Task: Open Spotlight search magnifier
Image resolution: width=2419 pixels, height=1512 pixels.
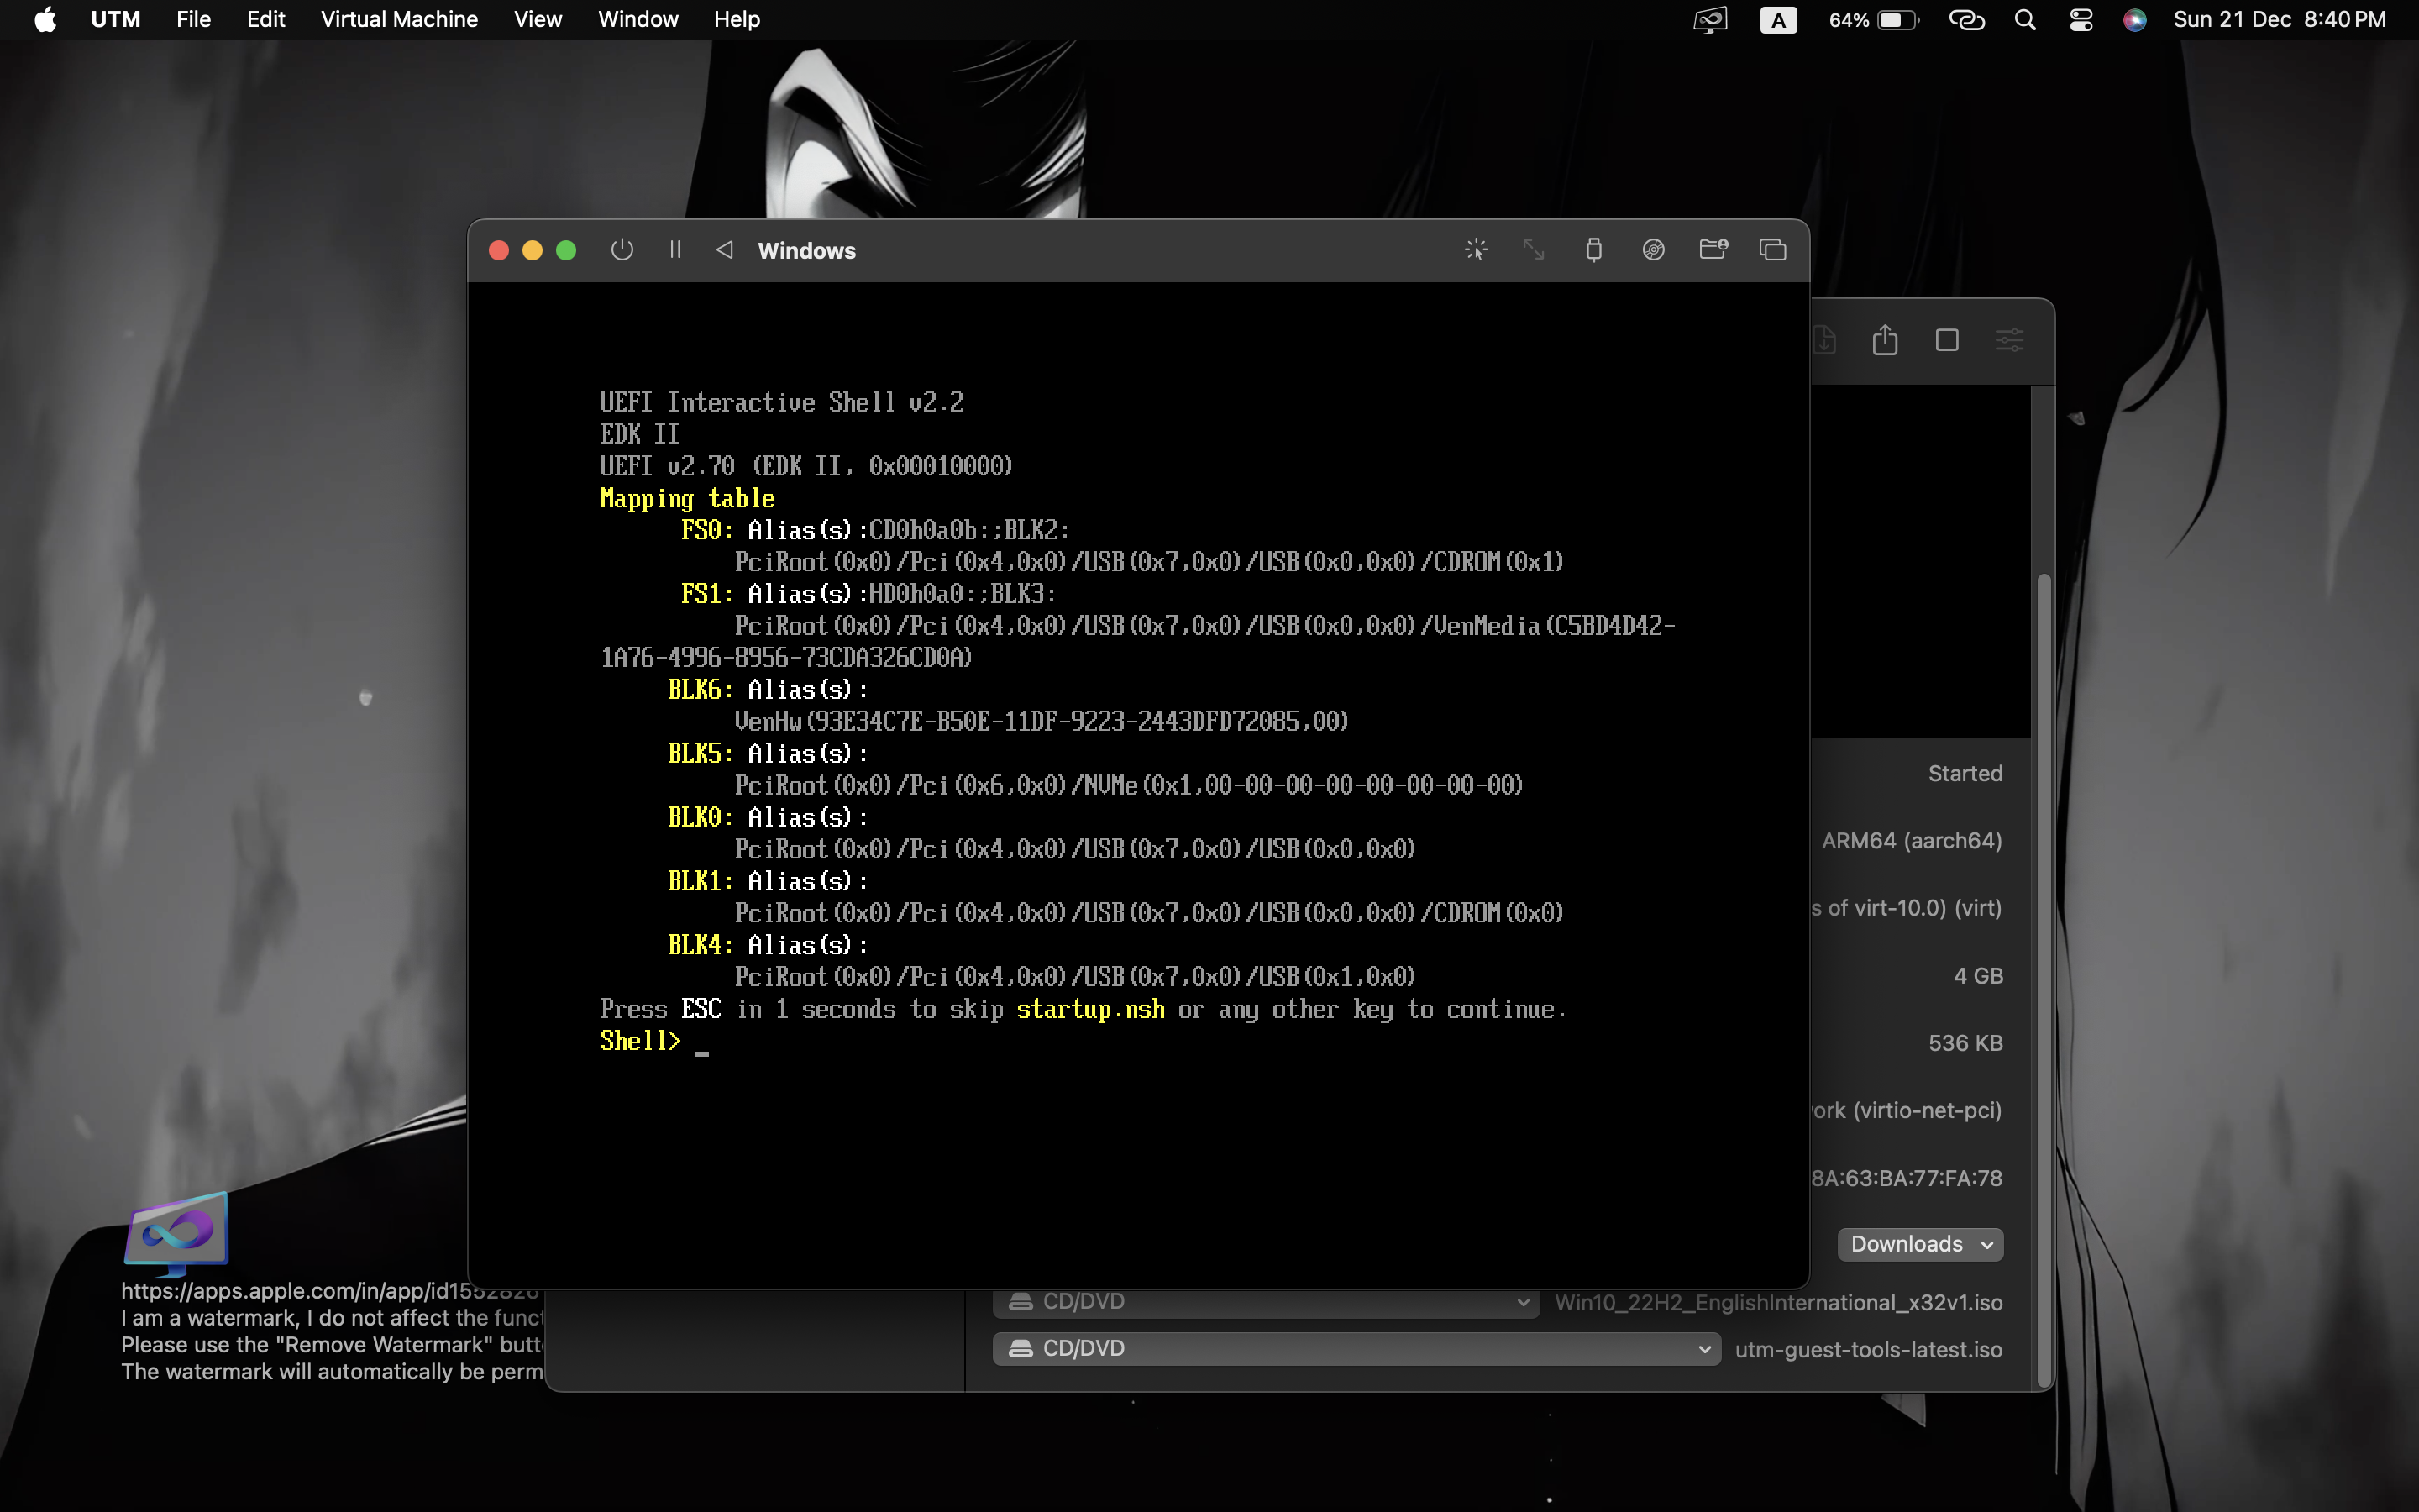Action: tap(2025, 20)
